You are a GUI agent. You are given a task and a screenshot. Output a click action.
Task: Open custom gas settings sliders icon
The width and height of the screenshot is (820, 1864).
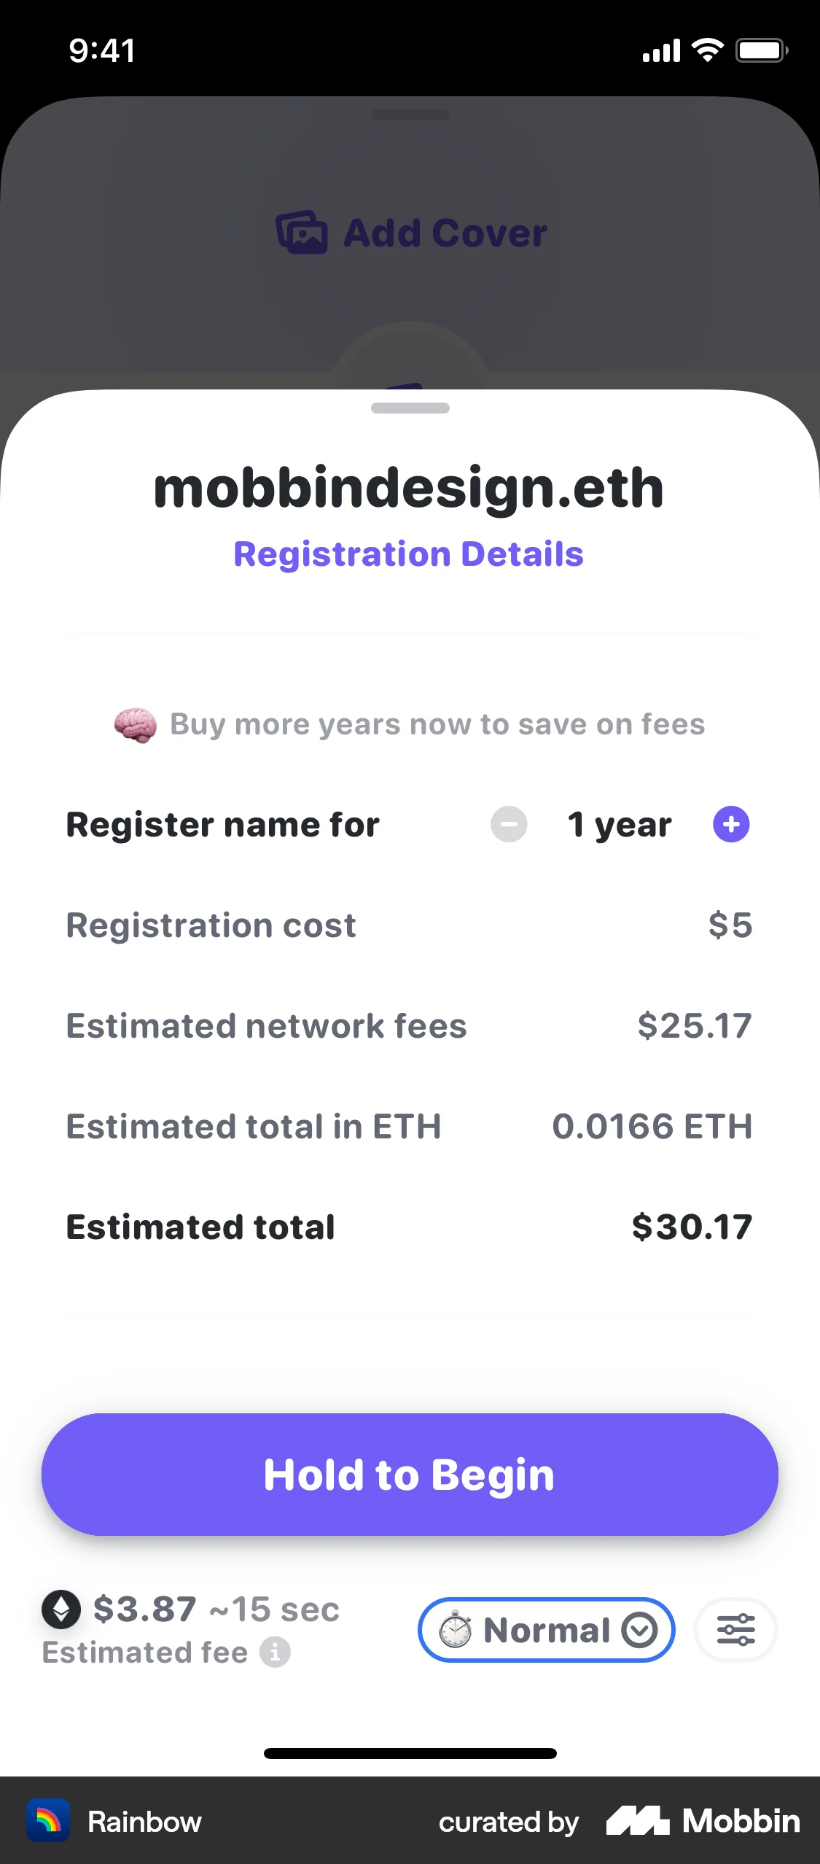tap(736, 1630)
